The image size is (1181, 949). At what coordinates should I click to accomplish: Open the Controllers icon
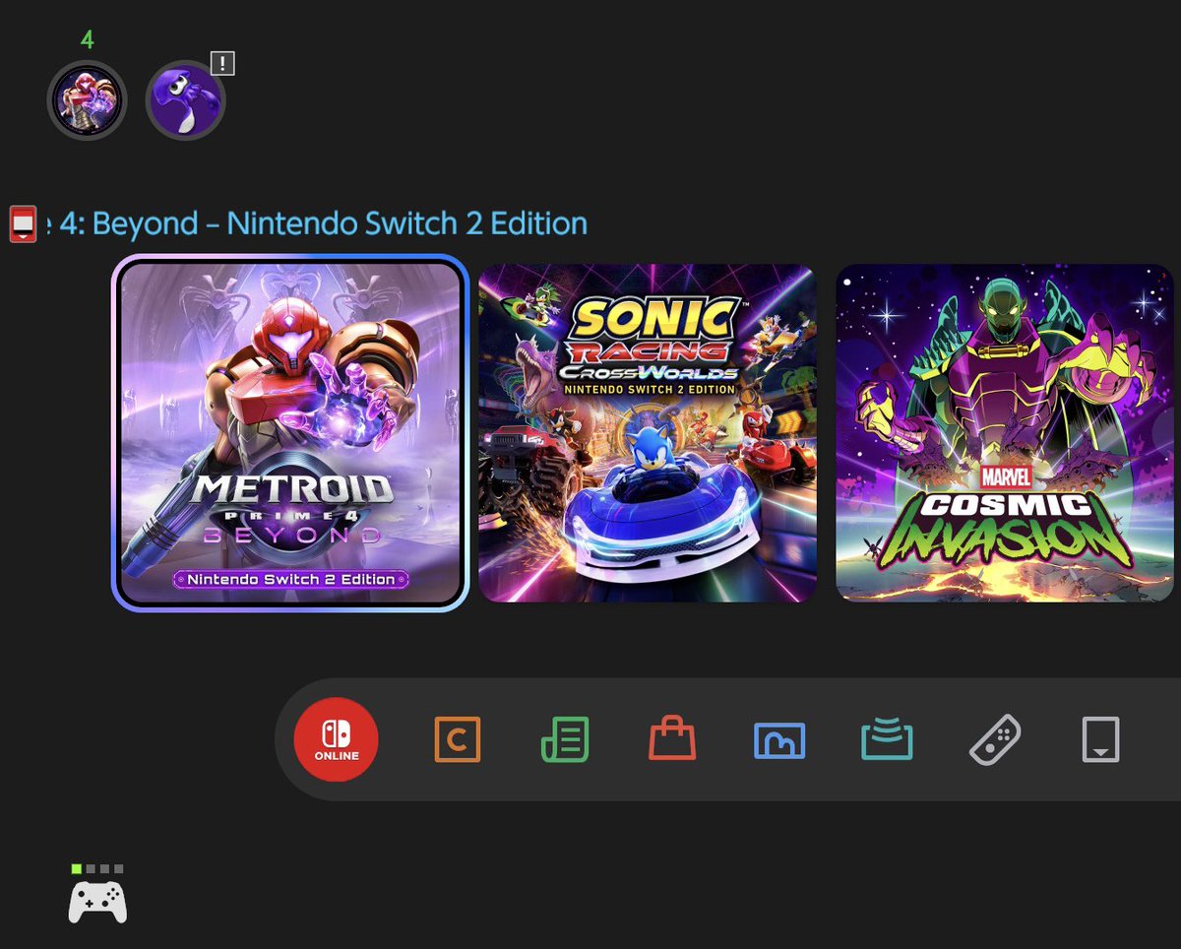994,739
